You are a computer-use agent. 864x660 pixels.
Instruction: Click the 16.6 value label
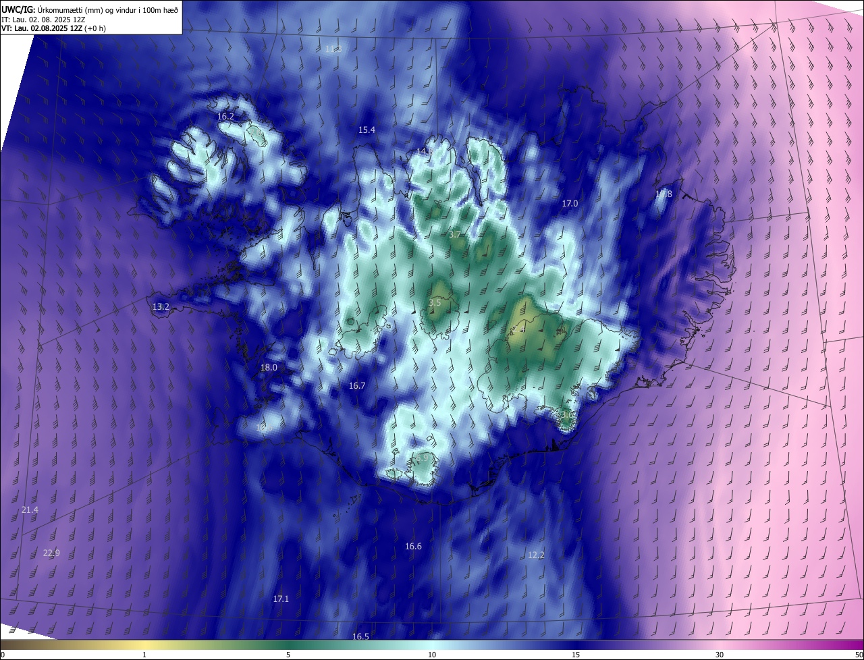413,547
